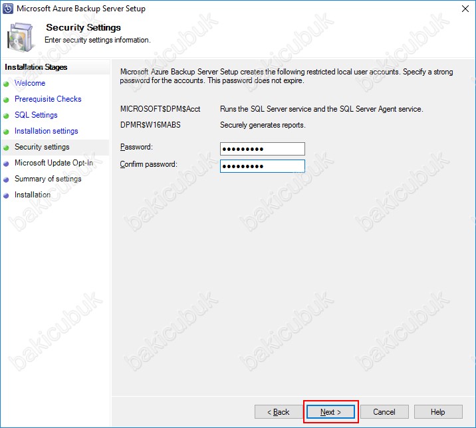Click the Password: label
Viewport: 476px width, 428px height.
point(136,147)
